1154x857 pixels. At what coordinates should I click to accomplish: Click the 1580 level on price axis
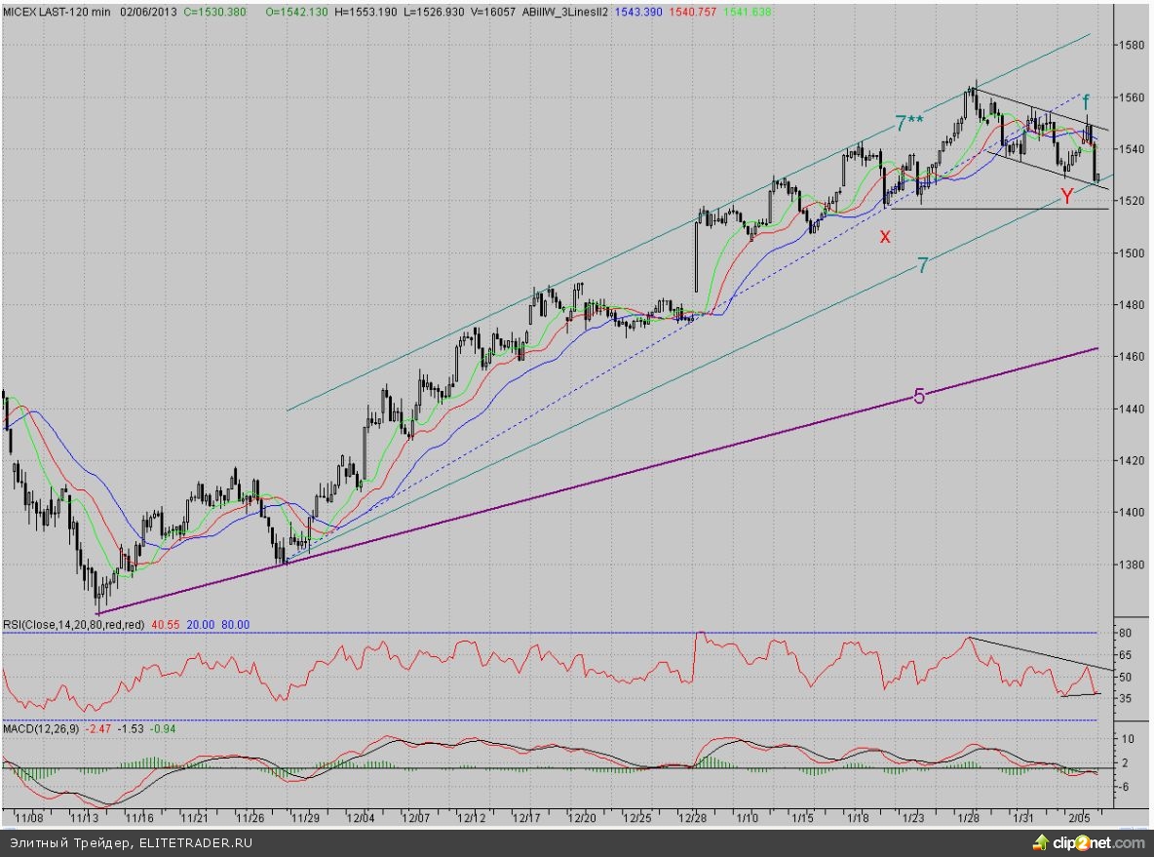click(1131, 45)
